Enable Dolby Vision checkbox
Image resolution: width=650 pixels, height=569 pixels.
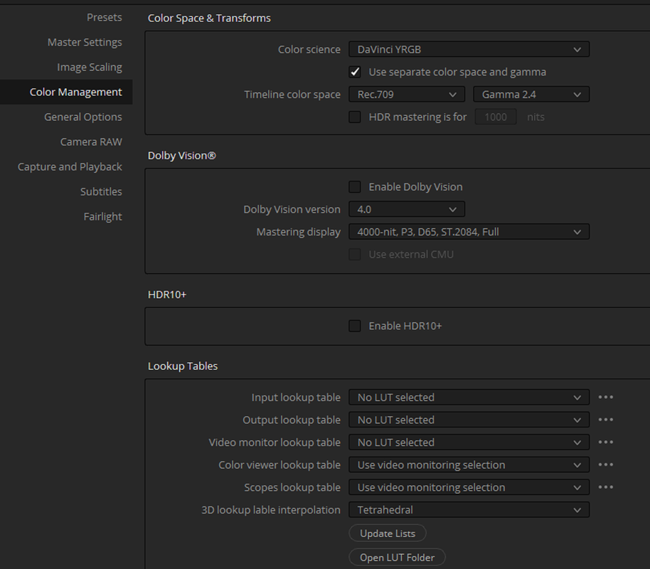tap(355, 186)
